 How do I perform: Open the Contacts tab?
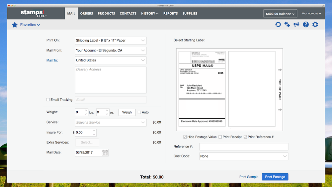click(x=128, y=13)
